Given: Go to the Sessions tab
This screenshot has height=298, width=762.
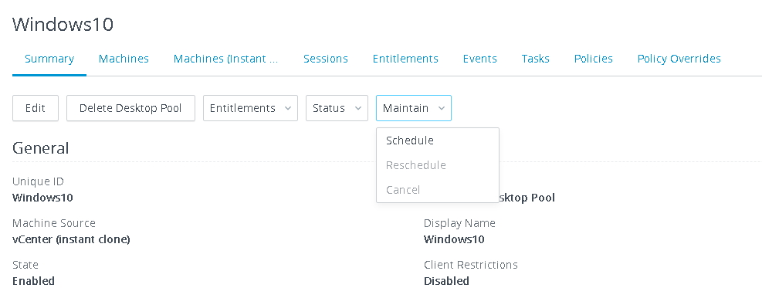Looking at the screenshot, I should (x=326, y=59).
